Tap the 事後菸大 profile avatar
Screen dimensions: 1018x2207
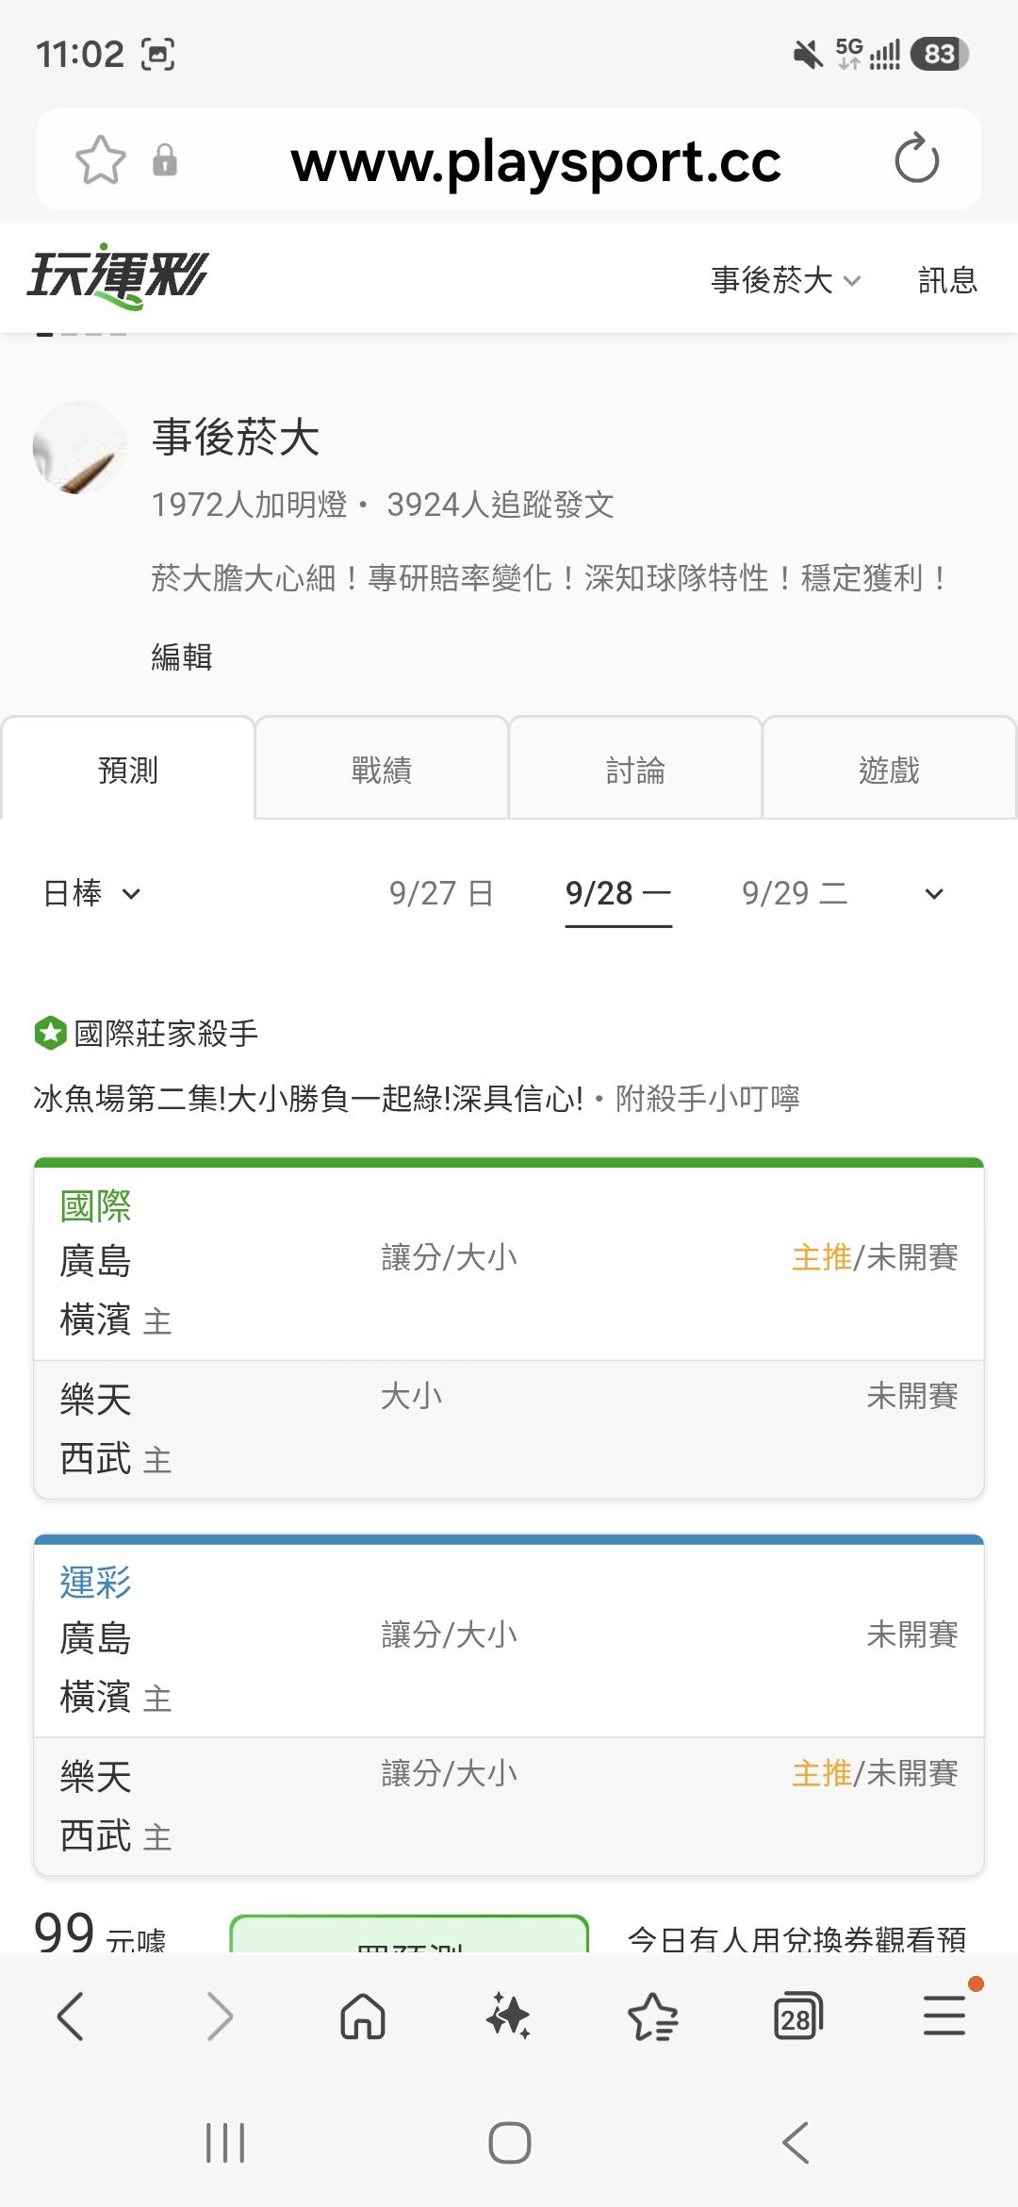(79, 448)
